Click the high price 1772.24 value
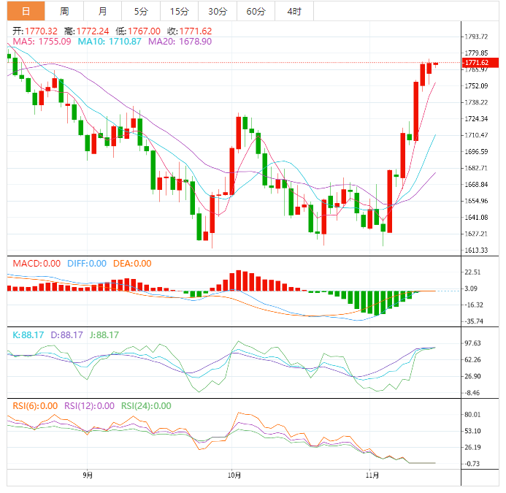This screenshot has width=506, height=493. pyautogui.click(x=93, y=31)
